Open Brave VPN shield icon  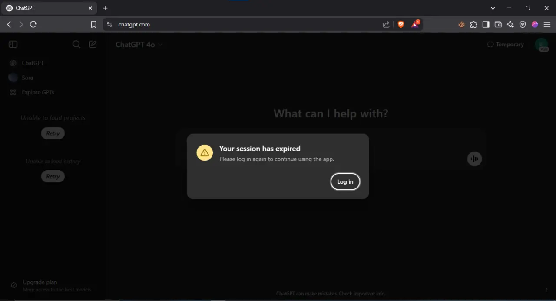click(x=523, y=25)
